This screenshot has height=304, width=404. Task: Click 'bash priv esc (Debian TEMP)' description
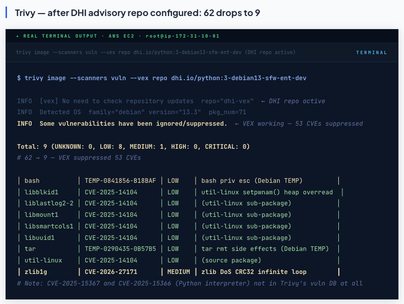pos(252,181)
